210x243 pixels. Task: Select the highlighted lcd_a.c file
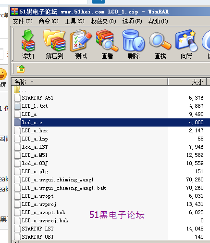tap(112, 122)
